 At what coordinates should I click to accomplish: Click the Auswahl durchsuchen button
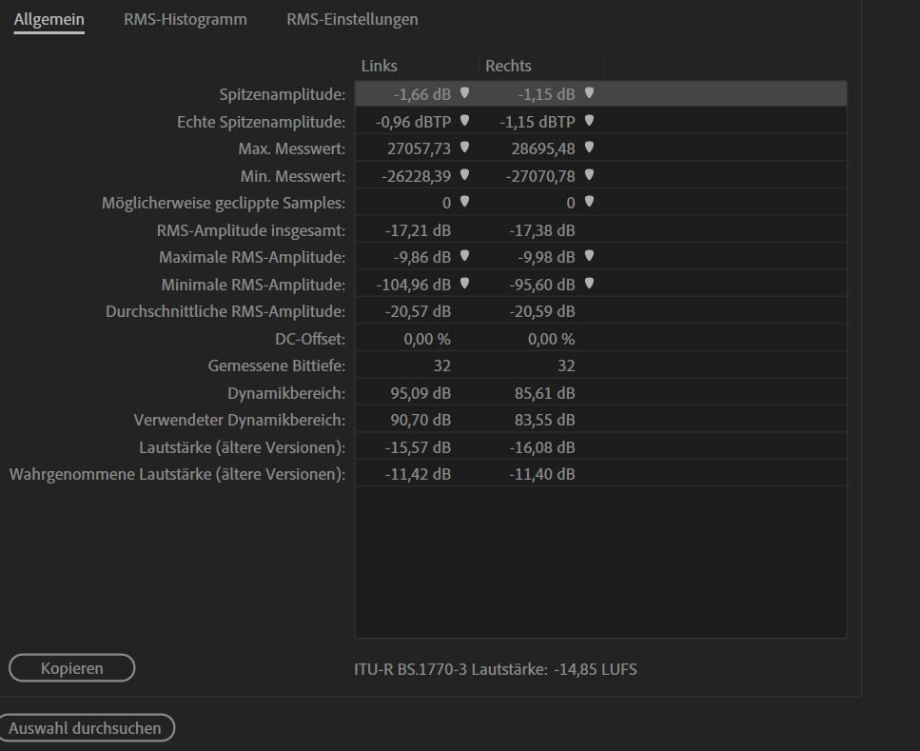point(86,728)
